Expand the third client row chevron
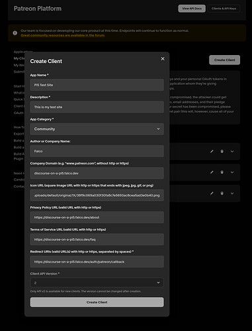Viewport: 252px width, 331px height. pos(232,193)
